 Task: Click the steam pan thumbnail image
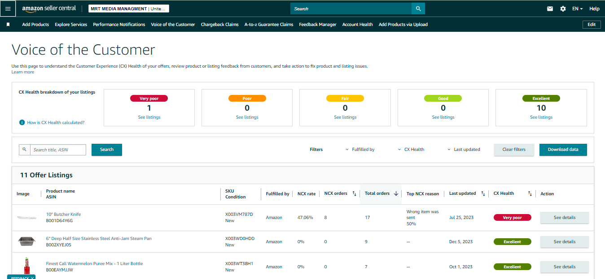pos(26,242)
